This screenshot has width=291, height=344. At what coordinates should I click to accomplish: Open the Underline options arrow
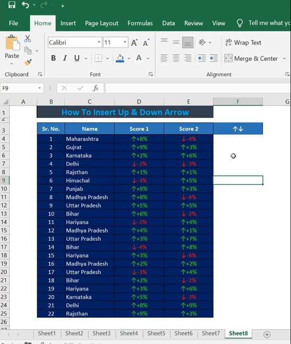(86, 58)
